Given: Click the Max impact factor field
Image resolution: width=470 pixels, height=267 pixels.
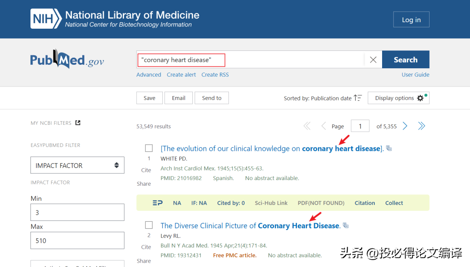Looking at the screenshot, I should 77,240.
